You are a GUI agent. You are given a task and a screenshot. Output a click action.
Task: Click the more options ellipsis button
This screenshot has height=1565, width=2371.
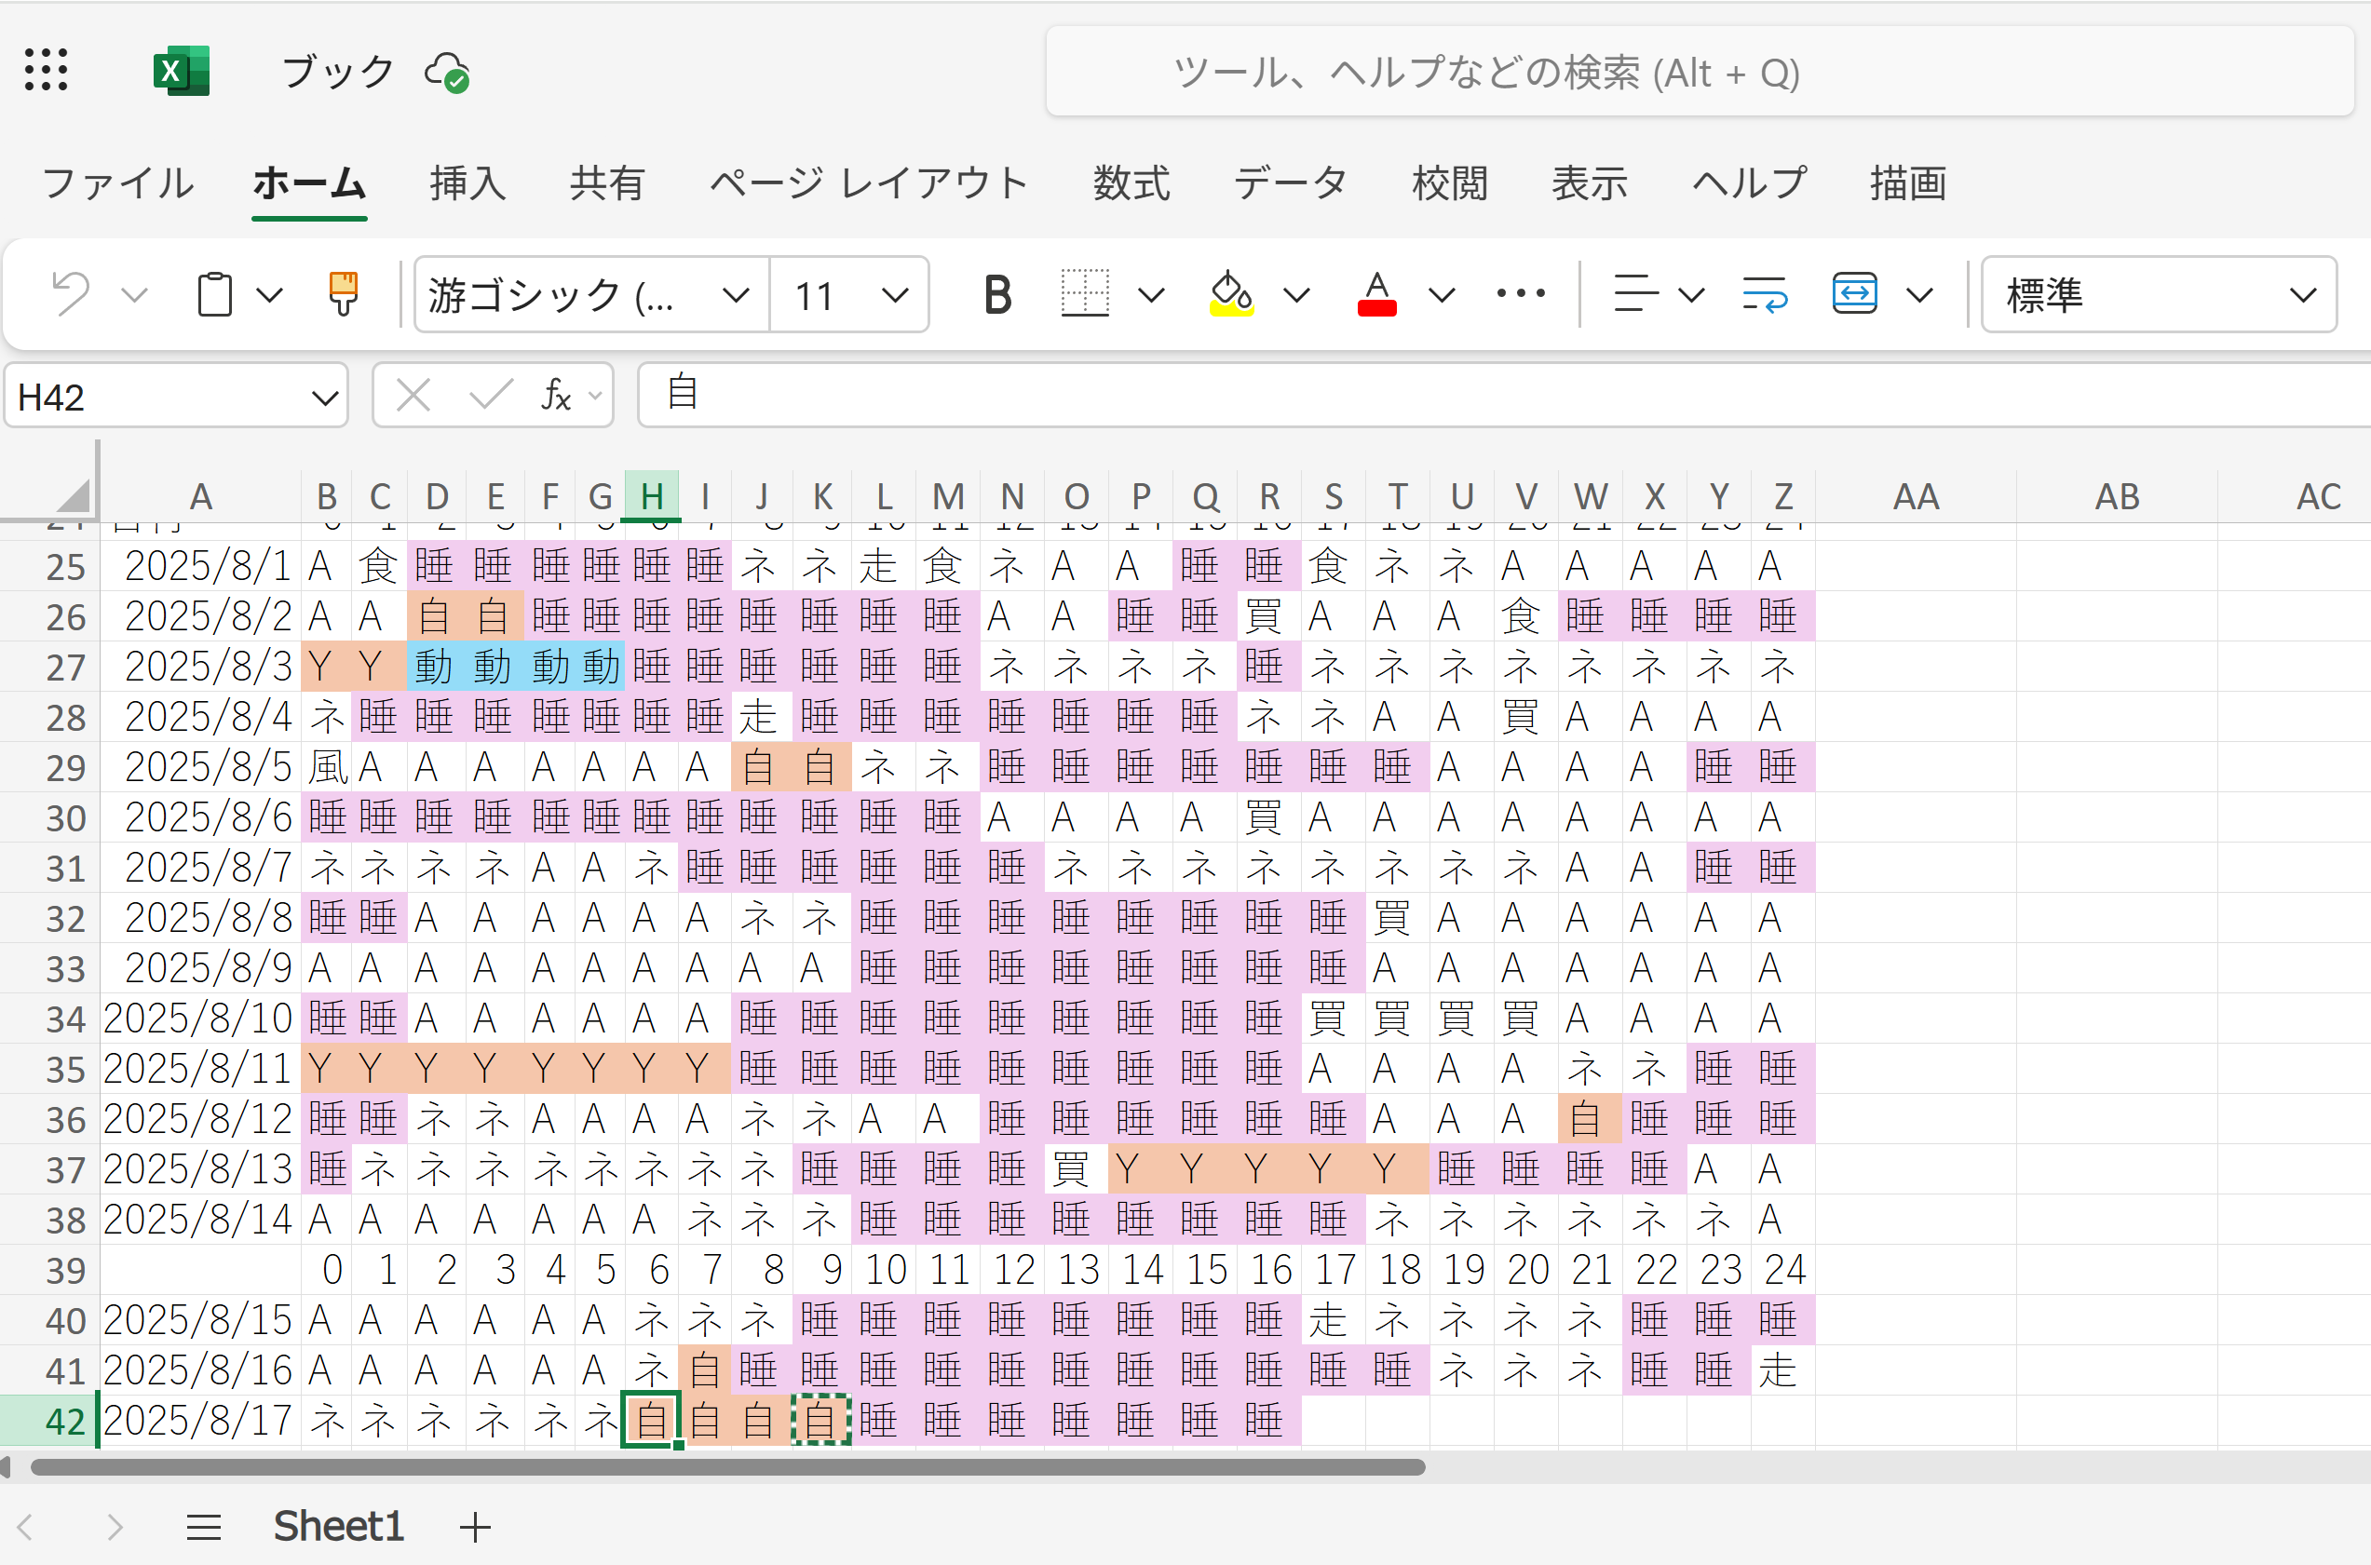[x=1521, y=294]
